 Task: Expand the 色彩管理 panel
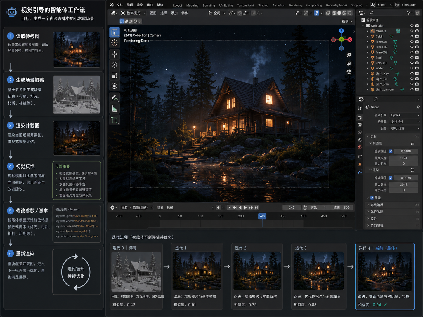(x=393, y=226)
